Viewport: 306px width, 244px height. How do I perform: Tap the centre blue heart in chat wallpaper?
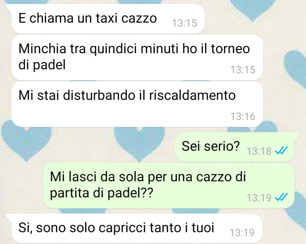coord(139,144)
